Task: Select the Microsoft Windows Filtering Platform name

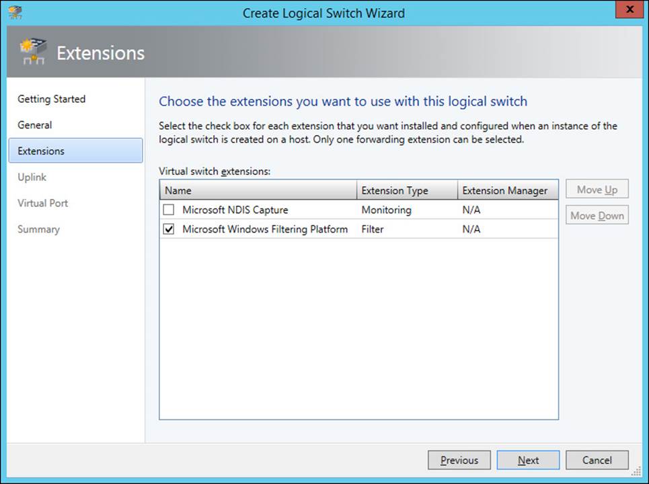Action: coord(265,229)
